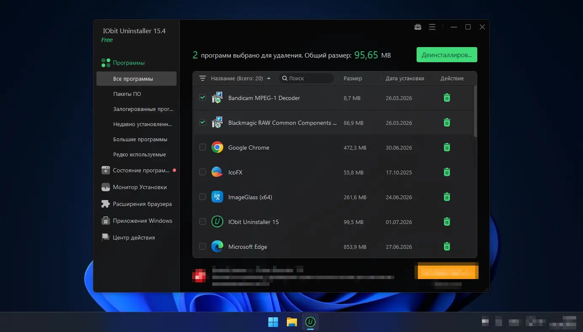Open the hamburger options menu
583x332 pixels.
click(x=432, y=27)
